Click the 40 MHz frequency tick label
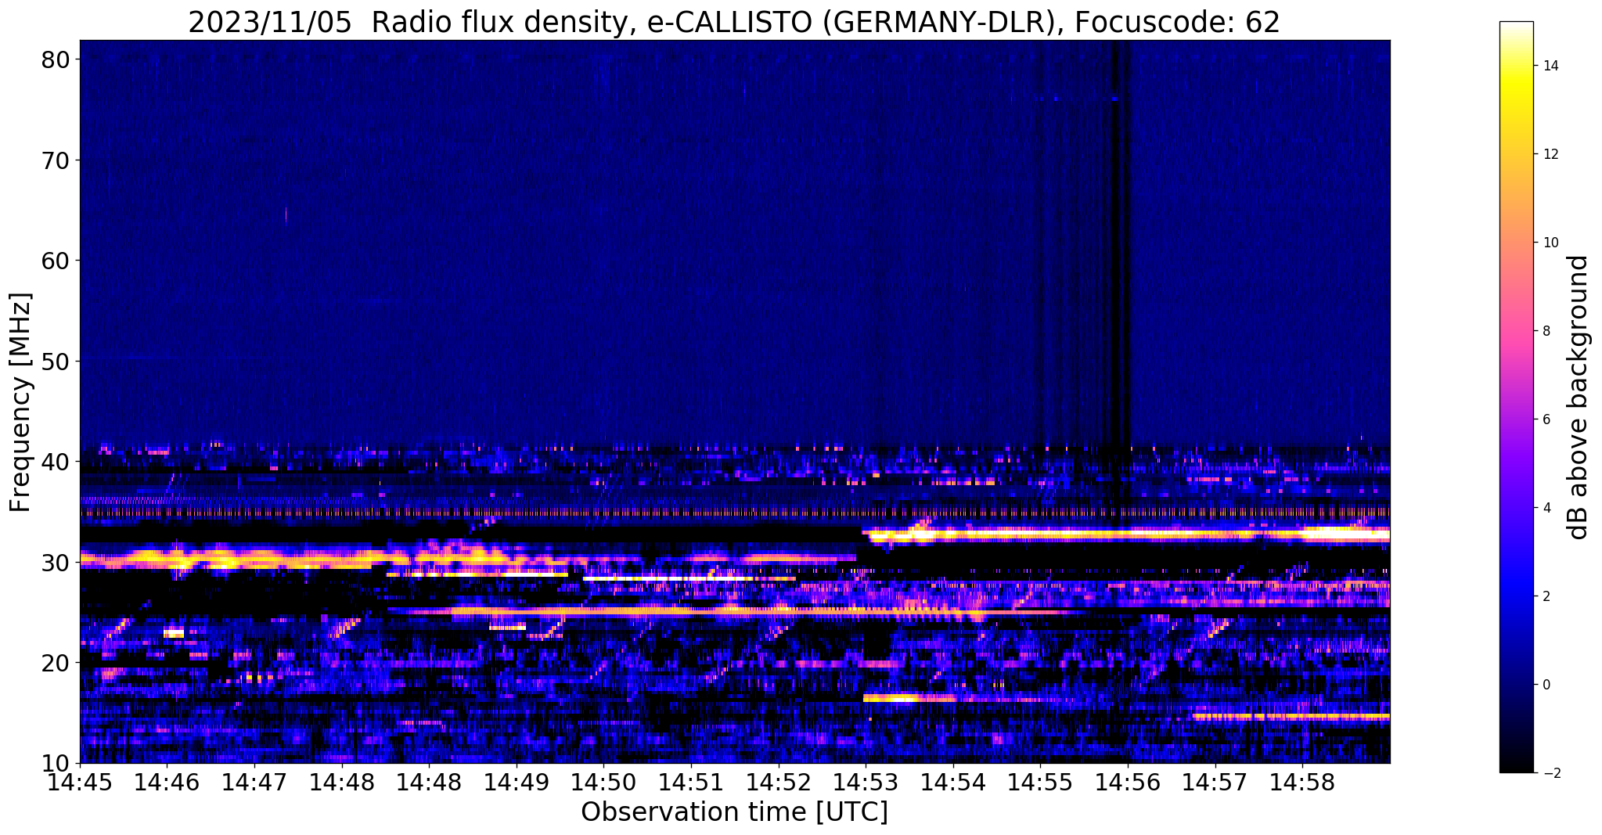 coord(55,462)
